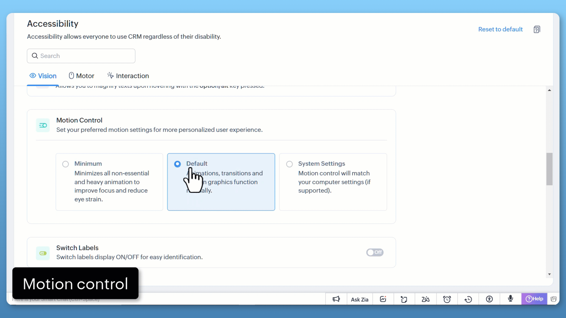The width and height of the screenshot is (566, 318).
Task: Click the scrollbar up arrow
Action: click(549, 90)
